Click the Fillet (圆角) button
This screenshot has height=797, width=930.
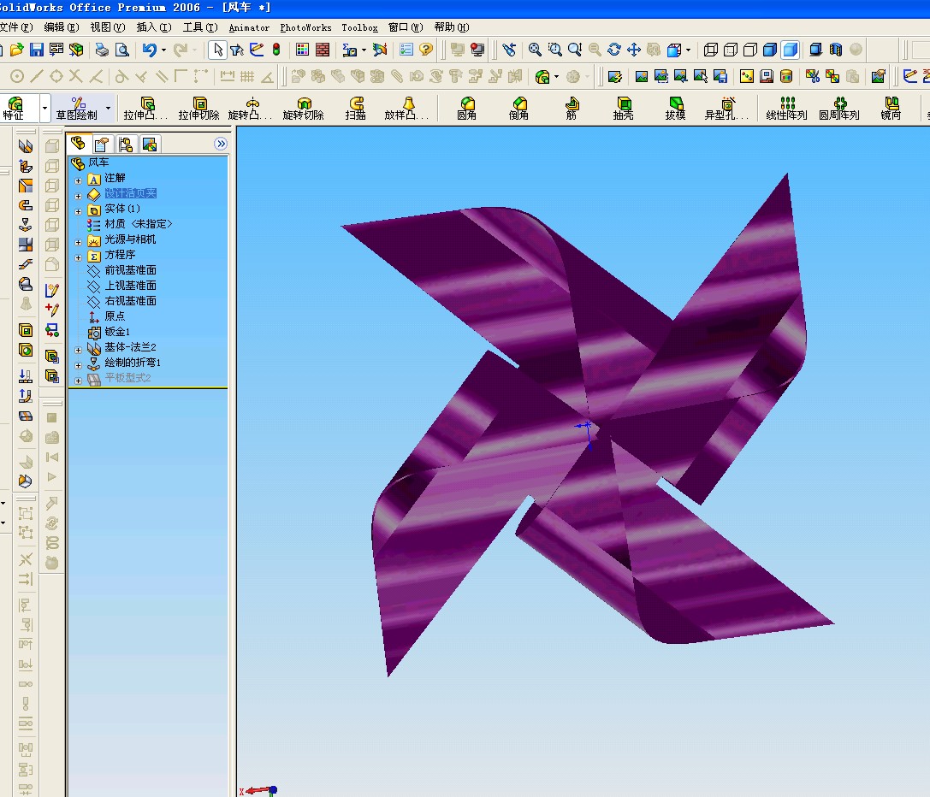click(x=467, y=109)
